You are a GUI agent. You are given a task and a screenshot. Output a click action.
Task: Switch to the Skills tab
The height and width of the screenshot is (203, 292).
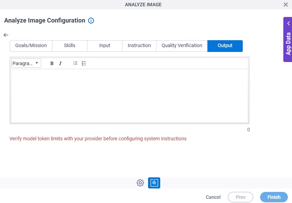click(x=70, y=46)
